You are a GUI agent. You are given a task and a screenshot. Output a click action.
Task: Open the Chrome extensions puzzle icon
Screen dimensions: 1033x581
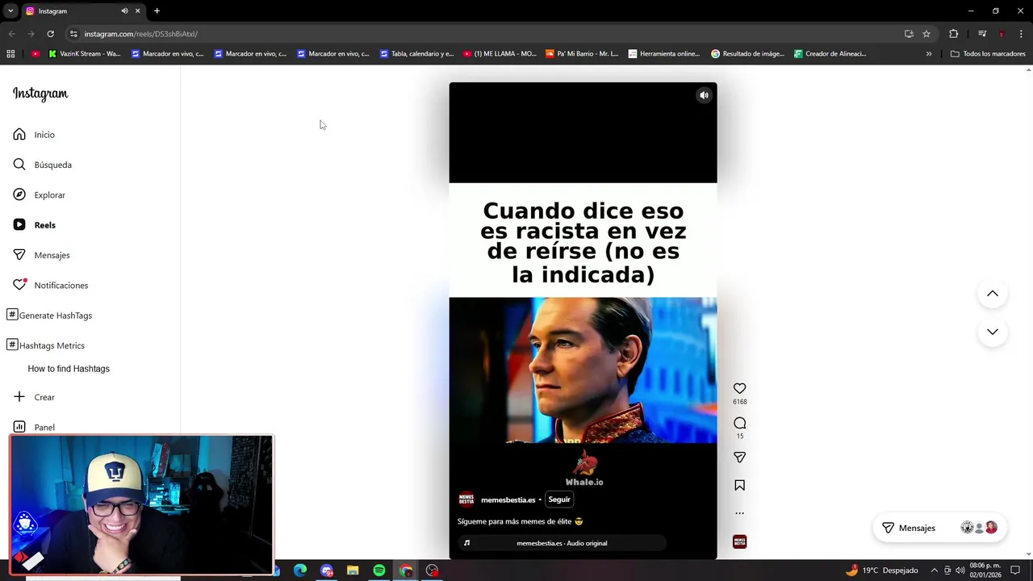(x=953, y=34)
